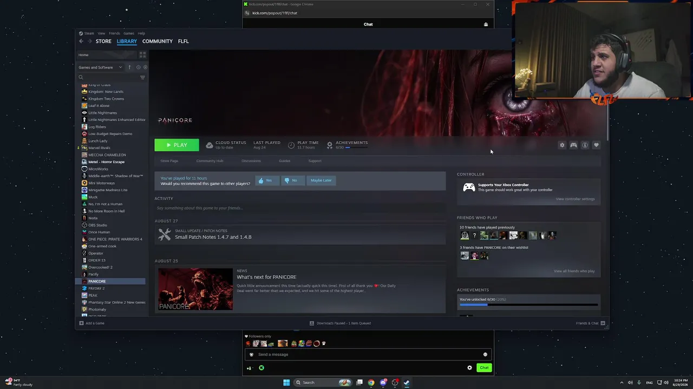Click the achievements progress bar
693x389 pixels.
(x=528, y=305)
